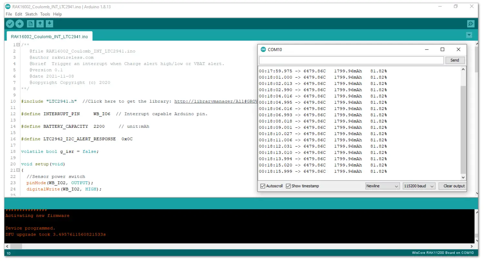Minimize the COM10 serial monitor window
This screenshot has height=261, width=486.
(427, 50)
